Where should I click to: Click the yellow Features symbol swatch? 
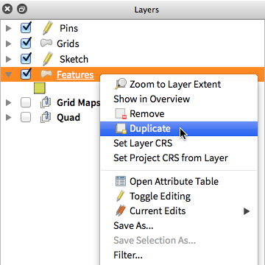tap(40, 88)
